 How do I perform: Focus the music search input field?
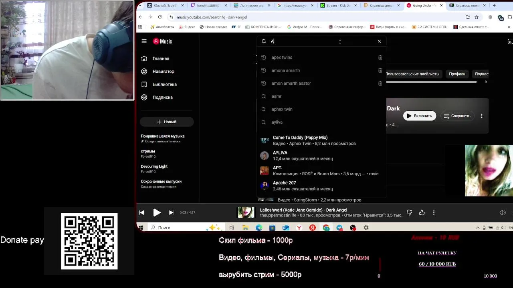click(321, 41)
